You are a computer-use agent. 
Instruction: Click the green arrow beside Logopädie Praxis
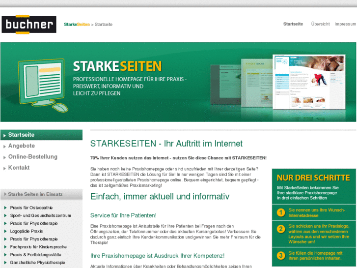(5, 231)
